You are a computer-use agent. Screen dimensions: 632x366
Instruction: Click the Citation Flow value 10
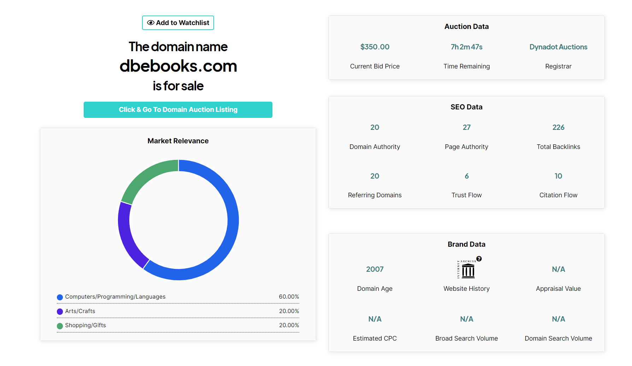click(558, 176)
